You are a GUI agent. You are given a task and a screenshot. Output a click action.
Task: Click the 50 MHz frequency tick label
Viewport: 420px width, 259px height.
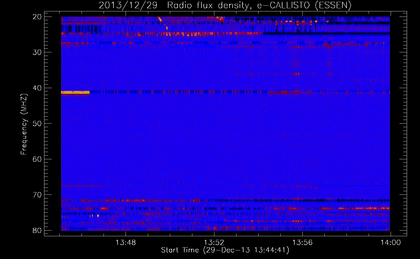(x=37, y=124)
